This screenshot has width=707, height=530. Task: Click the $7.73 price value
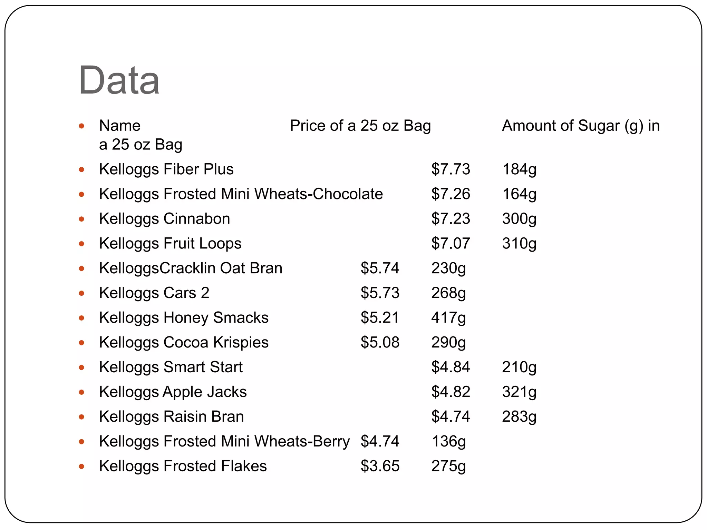tap(451, 169)
